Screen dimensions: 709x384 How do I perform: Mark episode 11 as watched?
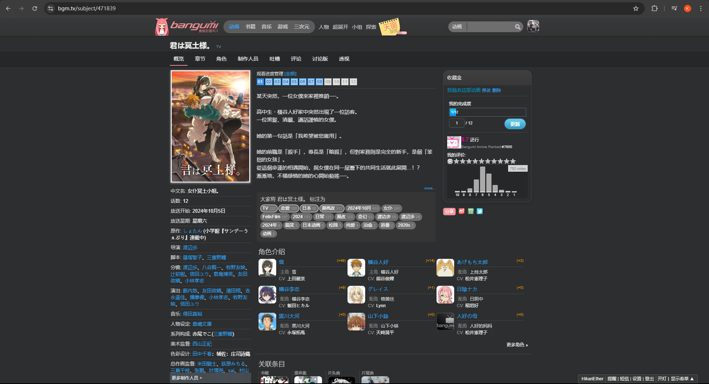pos(345,82)
